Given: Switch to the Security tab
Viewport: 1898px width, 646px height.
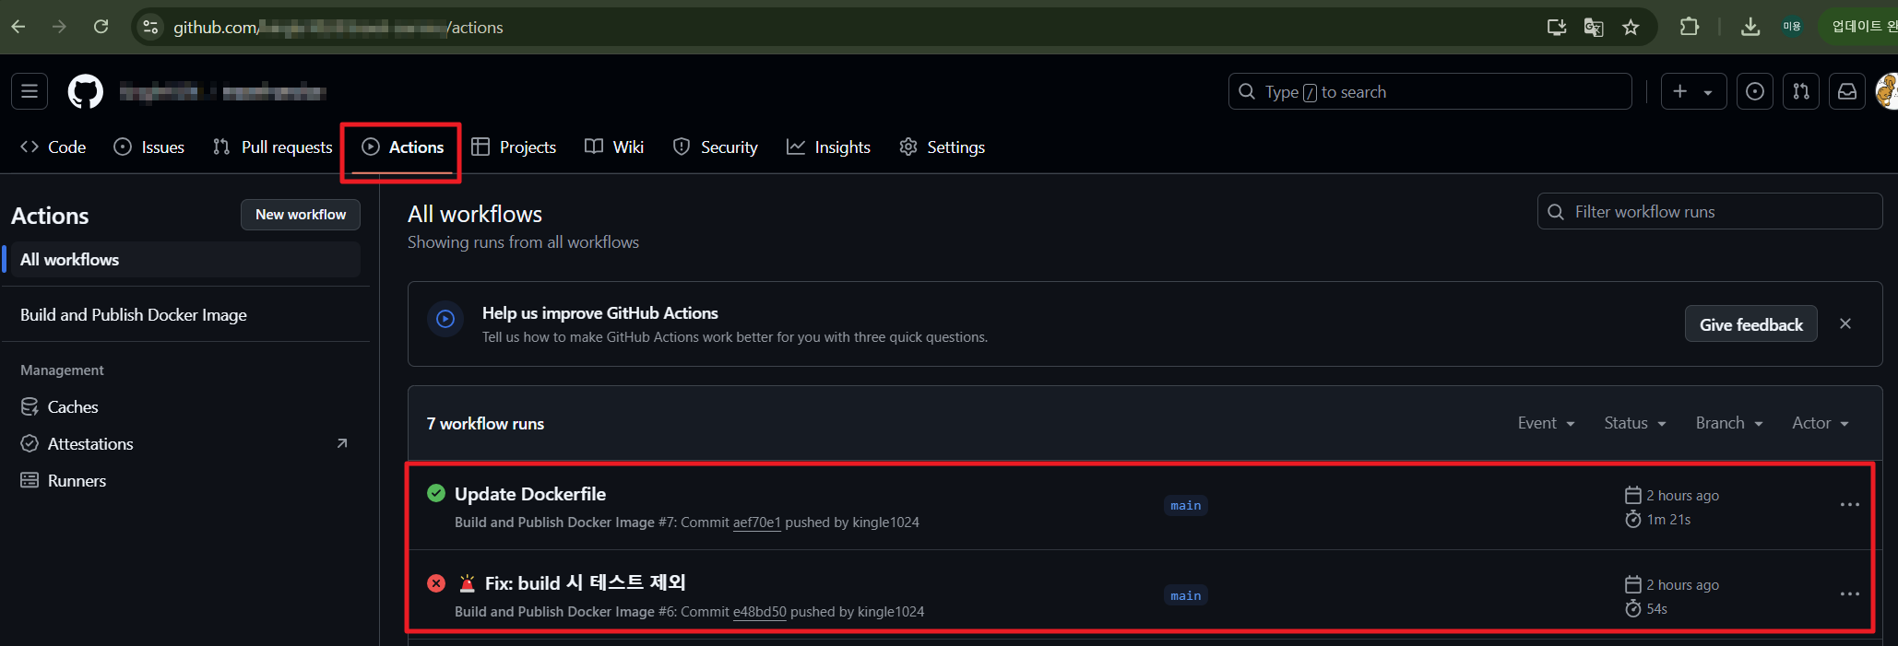Looking at the screenshot, I should [x=716, y=147].
